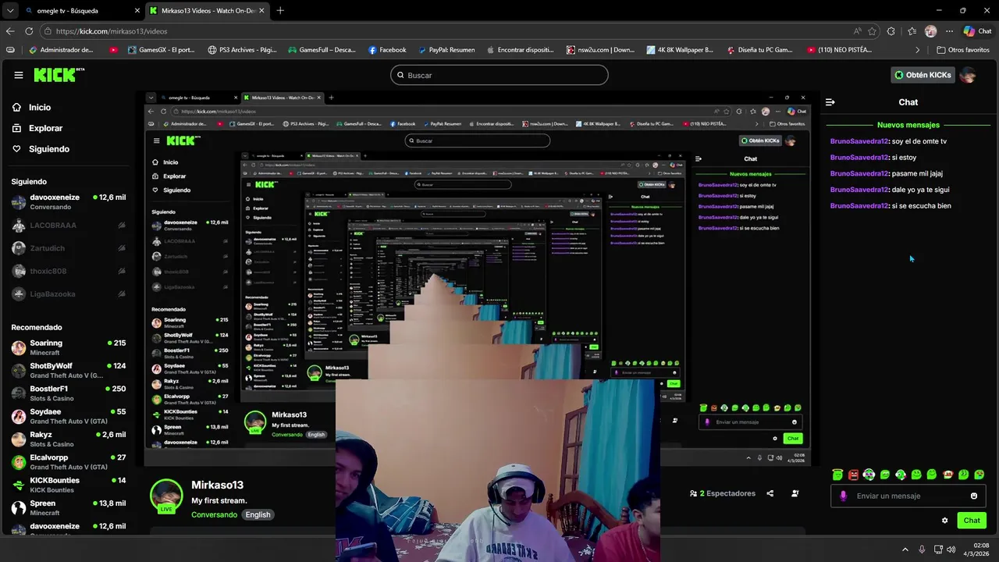Click taskbar microphone in-use icon
The height and width of the screenshot is (562, 999).
tap(922, 550)
